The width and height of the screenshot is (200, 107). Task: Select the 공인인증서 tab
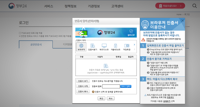coord(36,44)
